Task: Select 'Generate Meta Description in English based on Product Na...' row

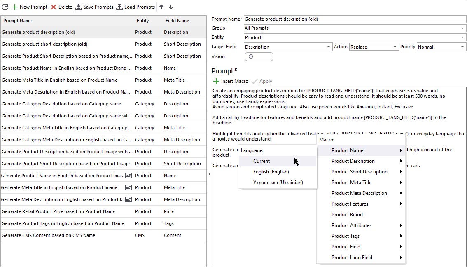Action: pos(103,92)
